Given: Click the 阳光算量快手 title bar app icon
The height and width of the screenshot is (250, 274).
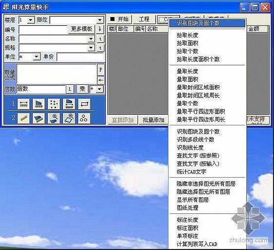Looking at the screenshot, I should tap(6, 7).
